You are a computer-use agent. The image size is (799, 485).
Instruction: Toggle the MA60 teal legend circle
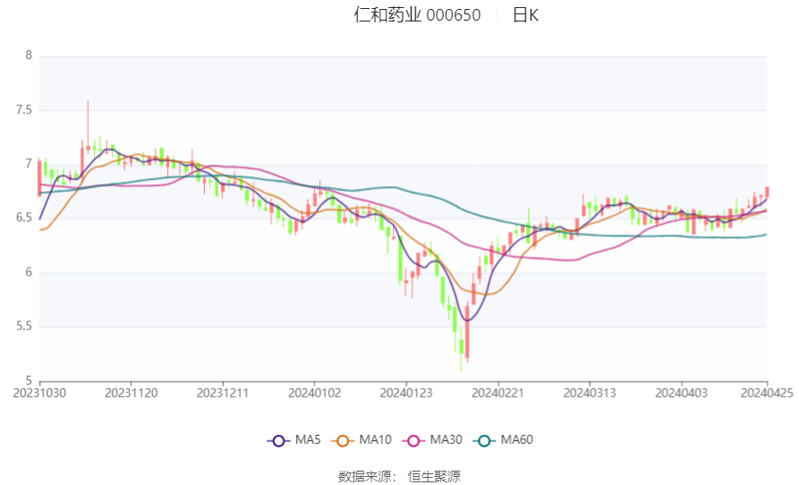484,440
